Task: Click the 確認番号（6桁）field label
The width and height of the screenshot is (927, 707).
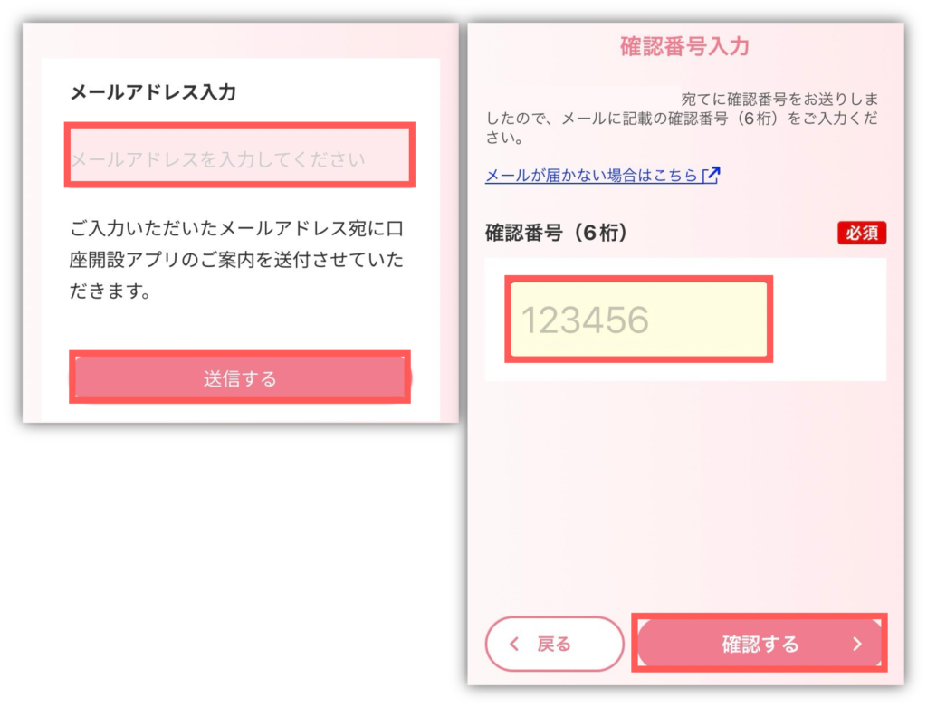Action: click(556, 233)
